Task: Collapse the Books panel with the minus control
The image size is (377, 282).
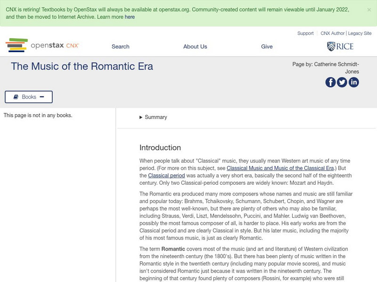Action: tap(42, 97)
